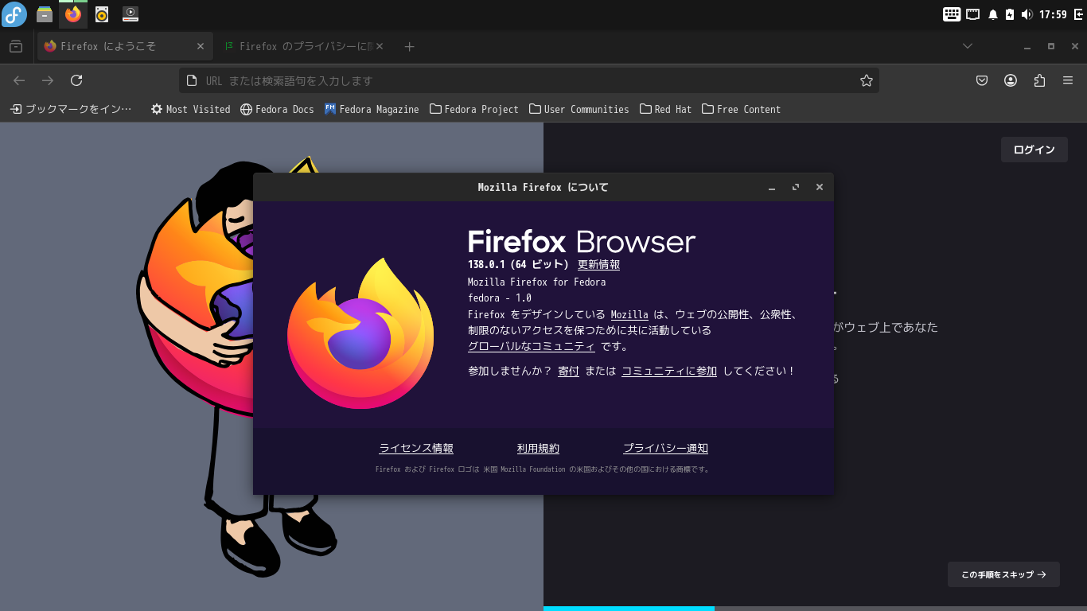This screenshot has height=611, width=1087.
Task: Close the "Firefox にようこそ" tab
Action: click(x=201, y=47)
